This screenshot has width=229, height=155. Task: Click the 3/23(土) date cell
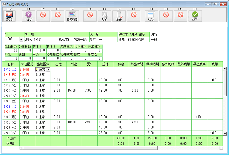coord(10,106)
